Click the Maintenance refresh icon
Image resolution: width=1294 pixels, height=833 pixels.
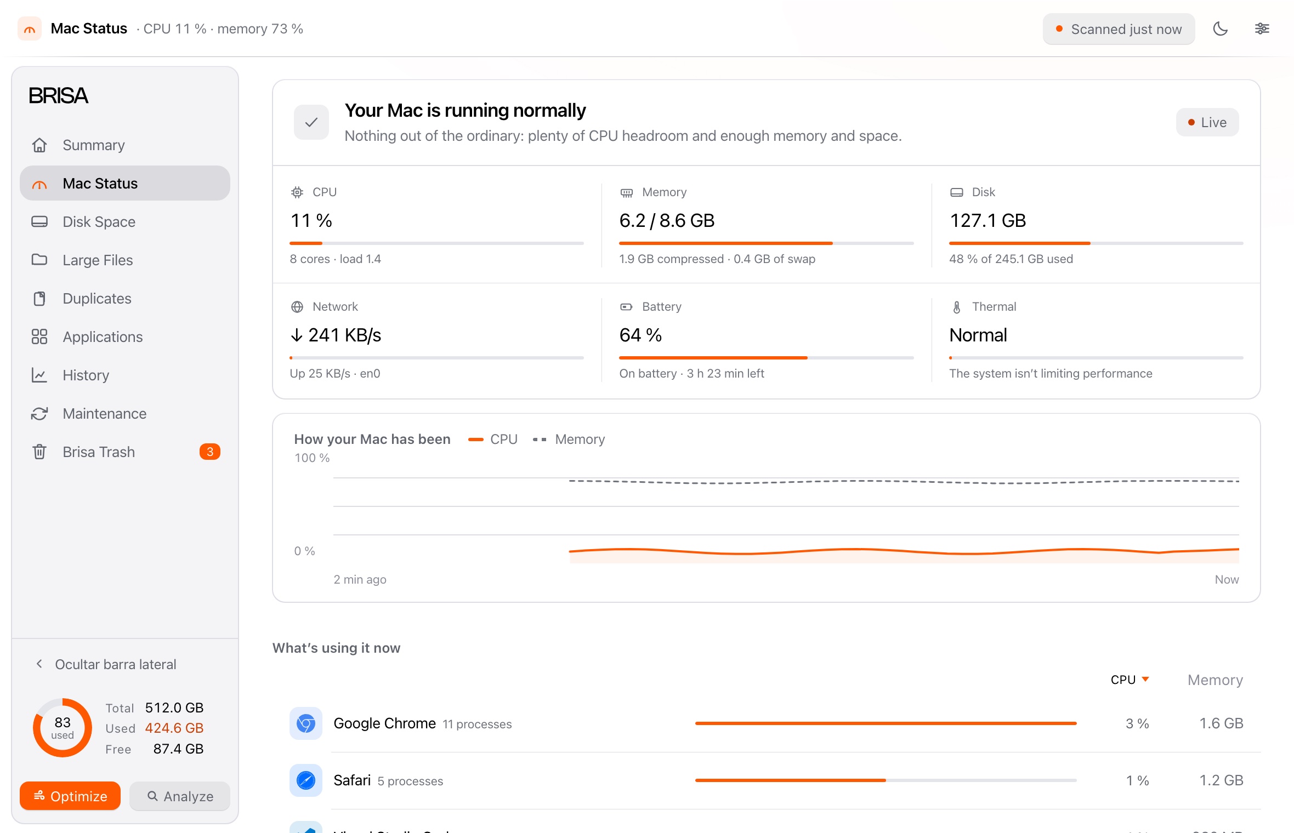39,414
